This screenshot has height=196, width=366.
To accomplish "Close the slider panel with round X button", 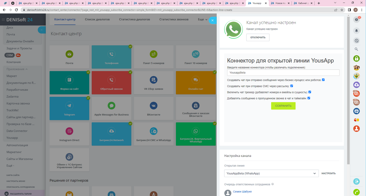I will (212, 20).
